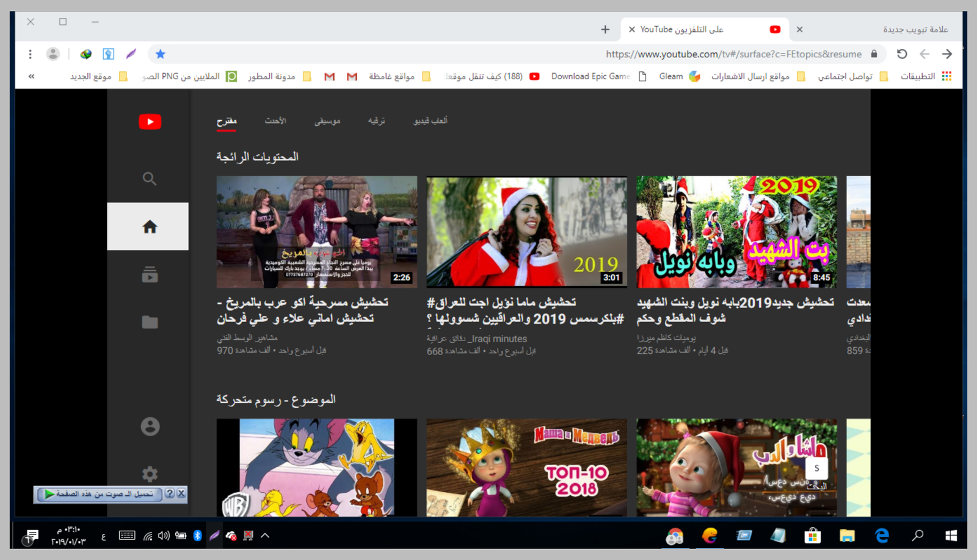Open the Gleam bookmark
Image resolution: width=977 pixels, height=560 pixels.
pos(679,76)
